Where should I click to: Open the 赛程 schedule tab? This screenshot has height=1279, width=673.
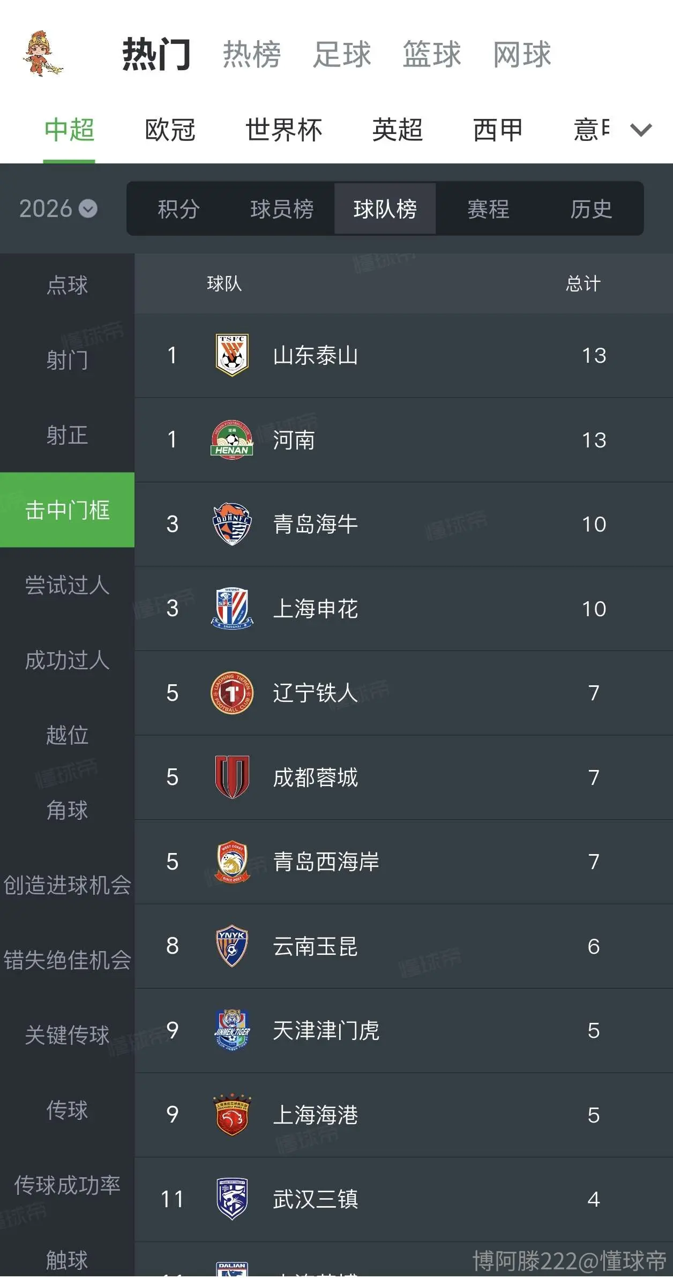click(x=488, y=209)
